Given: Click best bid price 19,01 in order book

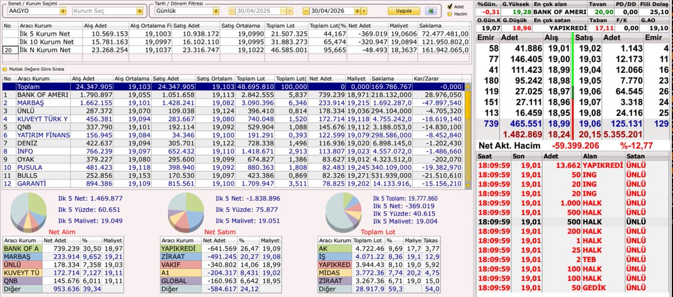Looking at the screenshot, I should (x=559, y=49).
